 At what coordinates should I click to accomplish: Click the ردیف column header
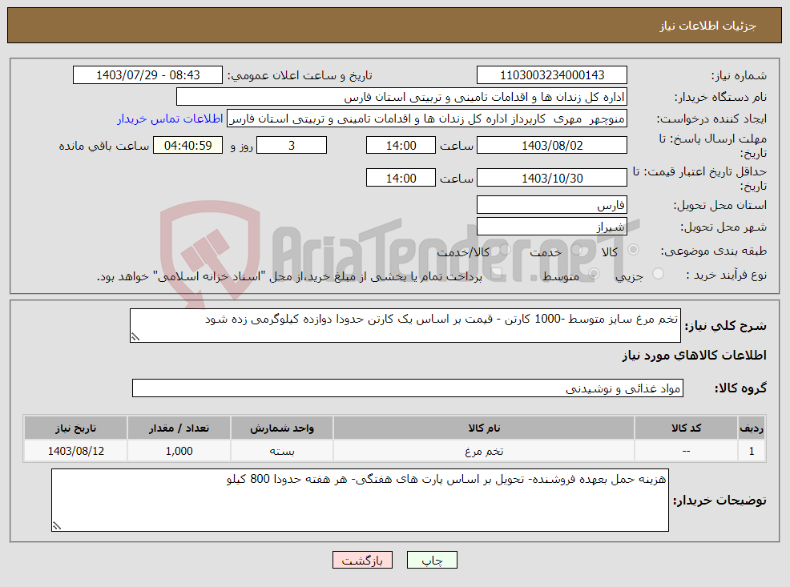coord(752,428)
